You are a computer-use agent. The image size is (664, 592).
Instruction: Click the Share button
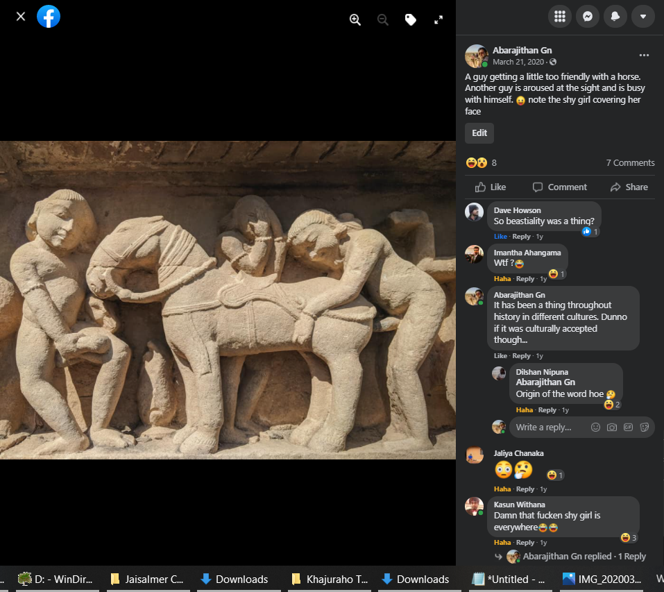(629, 187)
